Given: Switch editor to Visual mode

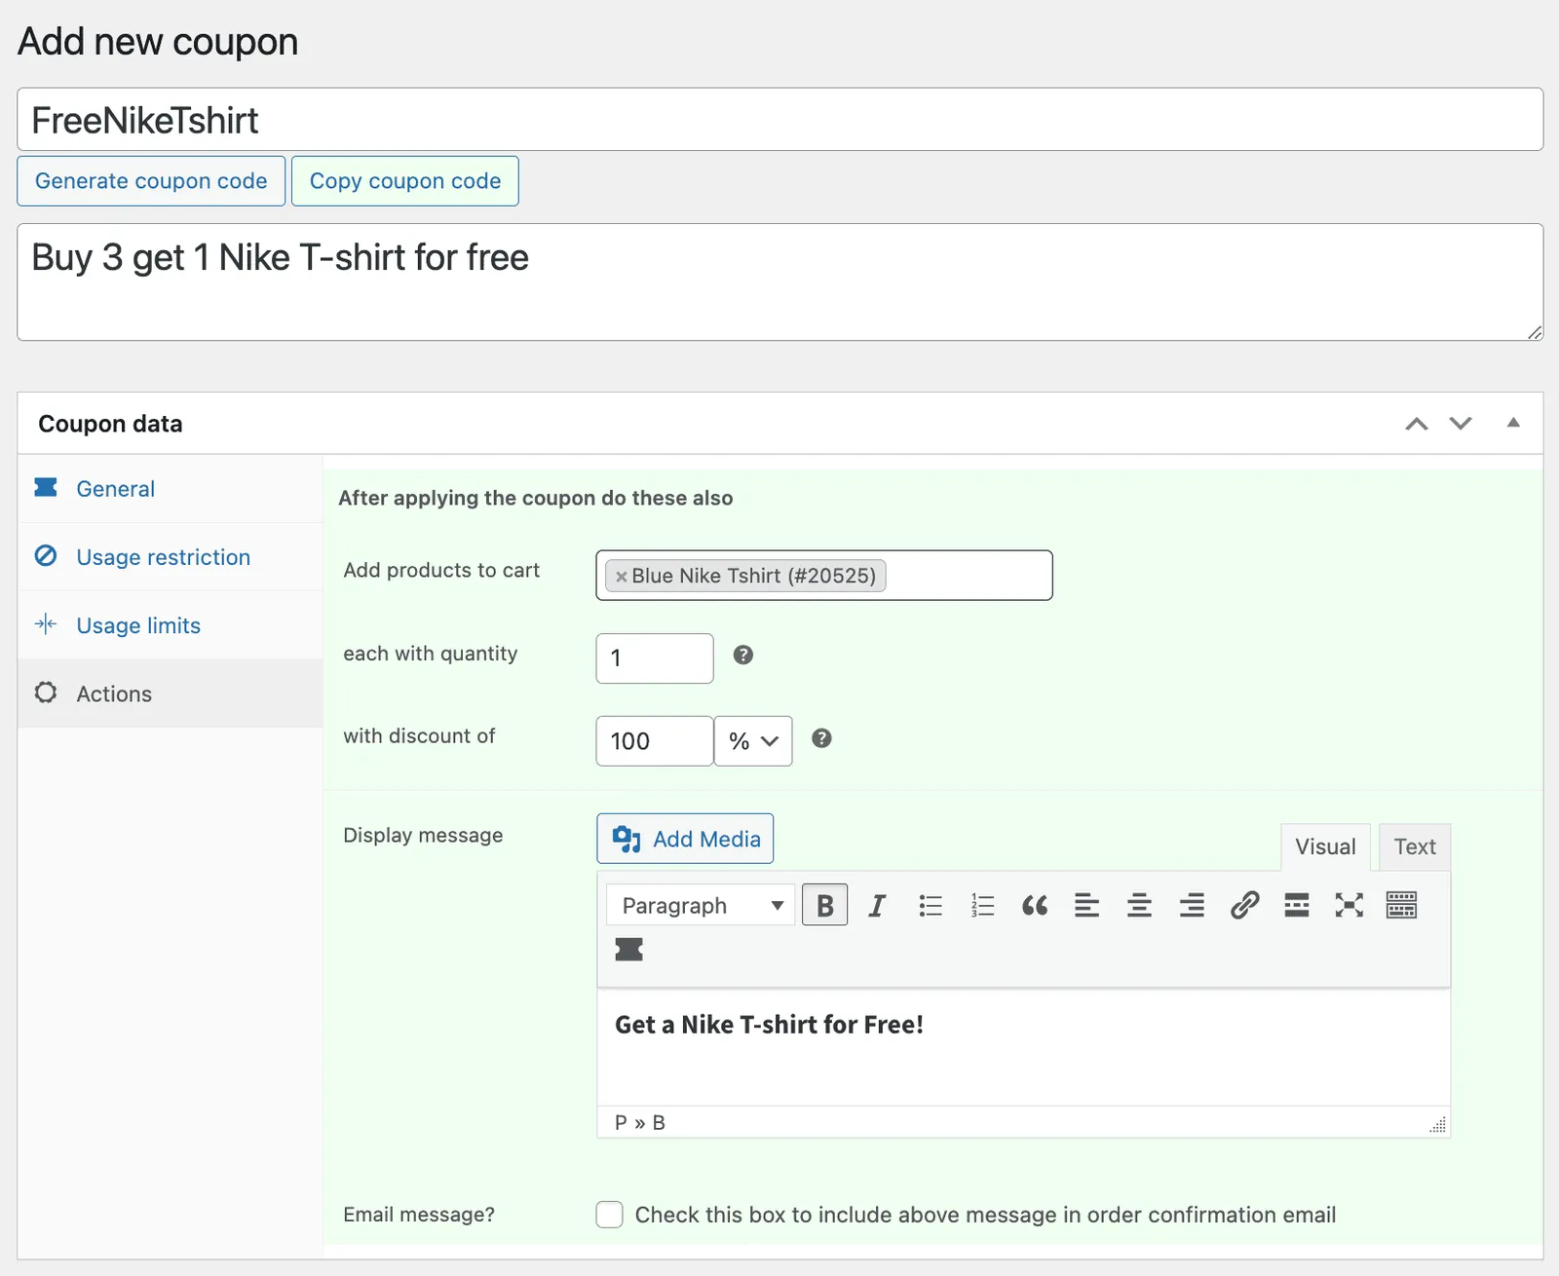Looking at the screenshot, I should [x=1325, y=847].
